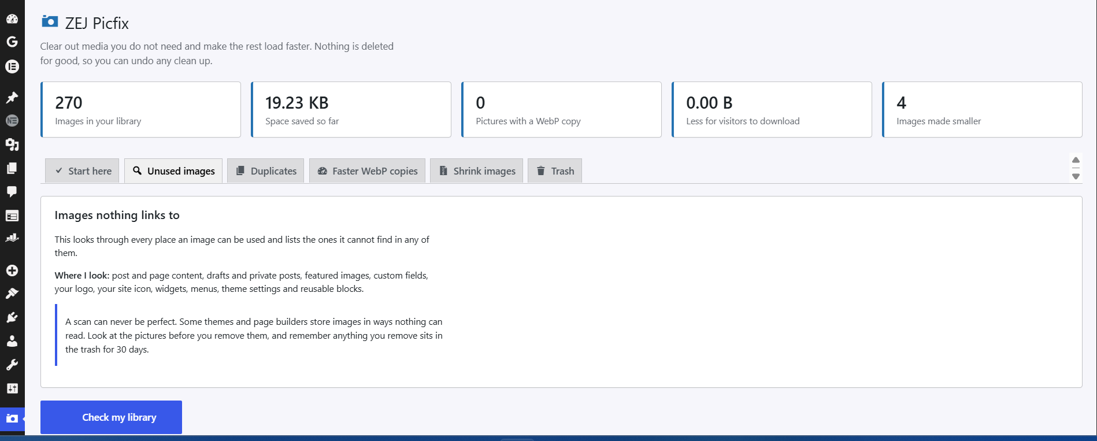Click the form/list layout sidebar icon
This screenshot has width=1097, height=441.
click(x=12, y=216)
